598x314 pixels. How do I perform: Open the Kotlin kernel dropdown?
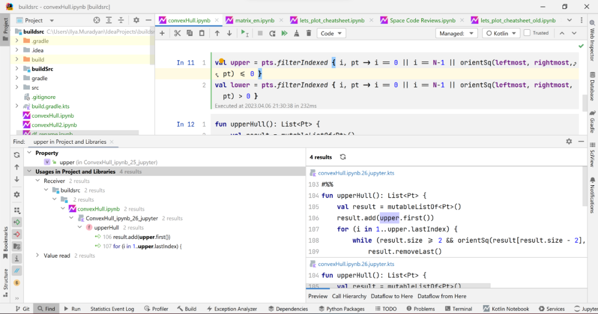point(501,34)
